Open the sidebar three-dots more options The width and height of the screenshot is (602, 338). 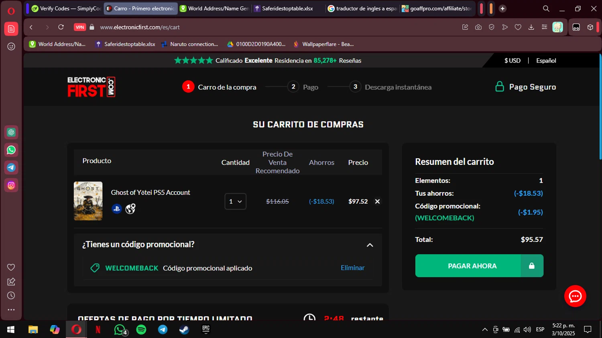click(x=11, y=310)
